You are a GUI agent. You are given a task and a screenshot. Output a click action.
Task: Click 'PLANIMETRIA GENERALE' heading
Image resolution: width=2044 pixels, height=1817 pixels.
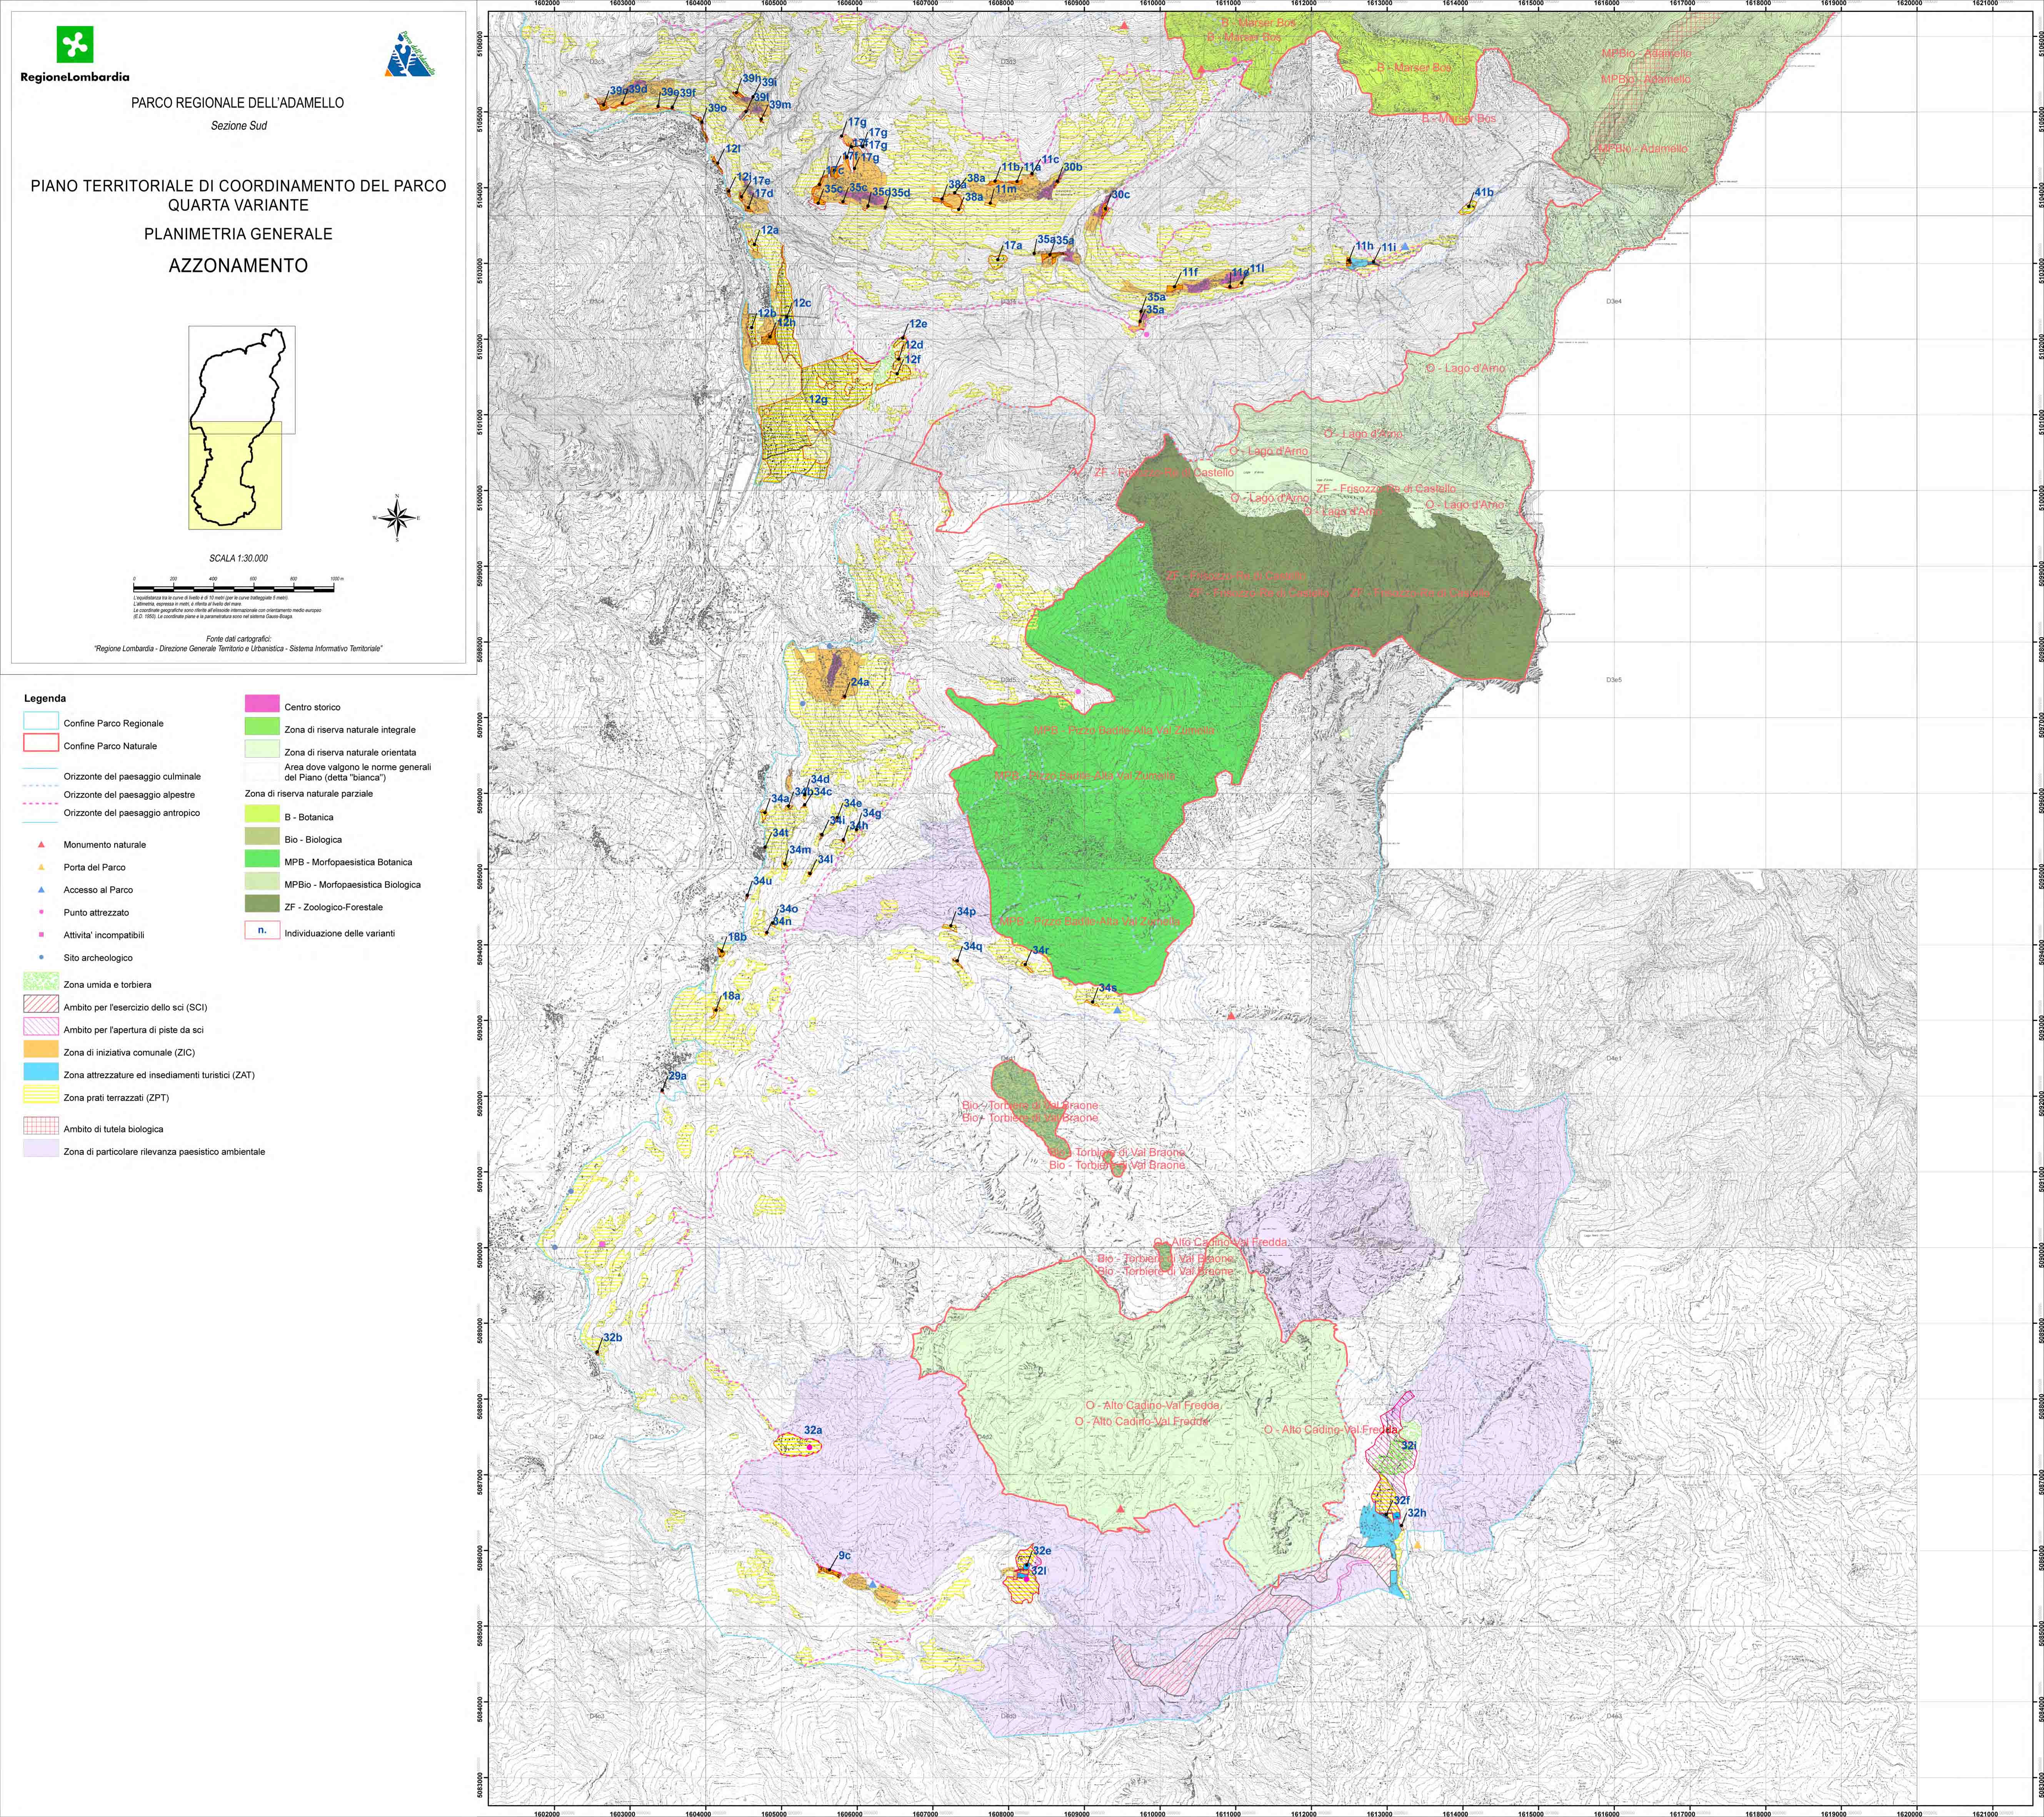[x=238, y=234]
